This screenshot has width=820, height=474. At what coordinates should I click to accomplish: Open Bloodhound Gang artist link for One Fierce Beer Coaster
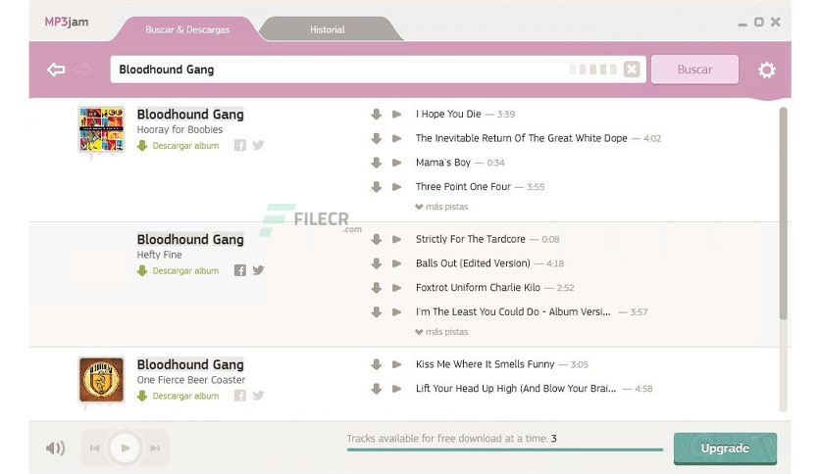(x=190, y=365)
